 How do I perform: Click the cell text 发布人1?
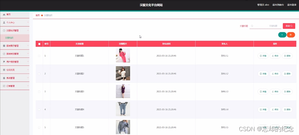pyautogui.click(x=225, y=56)
